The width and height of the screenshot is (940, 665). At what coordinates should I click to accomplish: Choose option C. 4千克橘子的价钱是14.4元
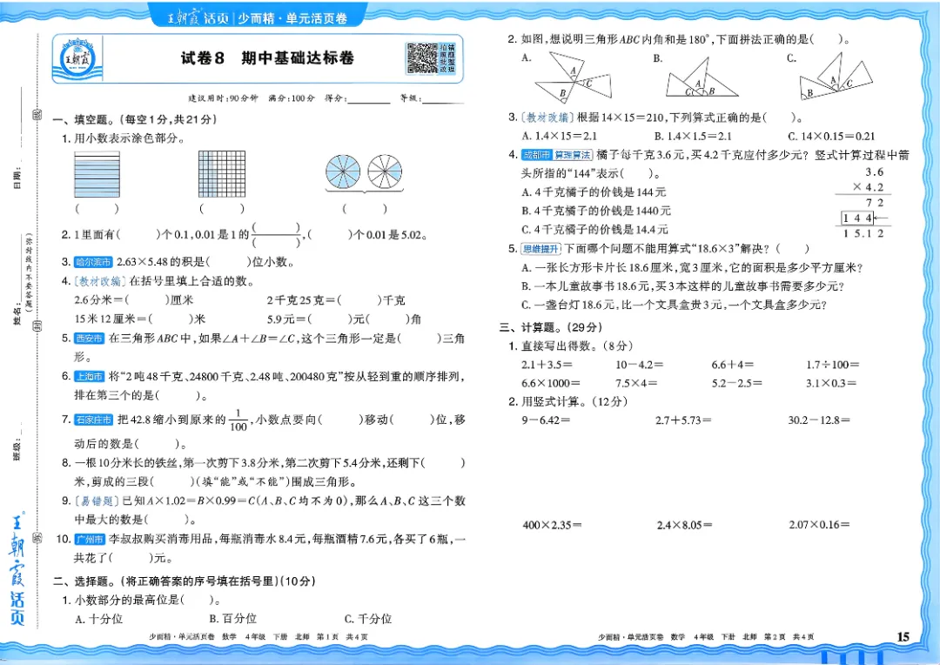594,230
